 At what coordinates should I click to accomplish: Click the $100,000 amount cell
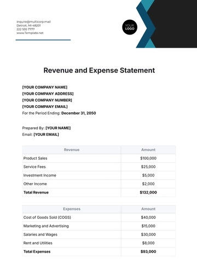pyautogui.click(x=148, y=158)
